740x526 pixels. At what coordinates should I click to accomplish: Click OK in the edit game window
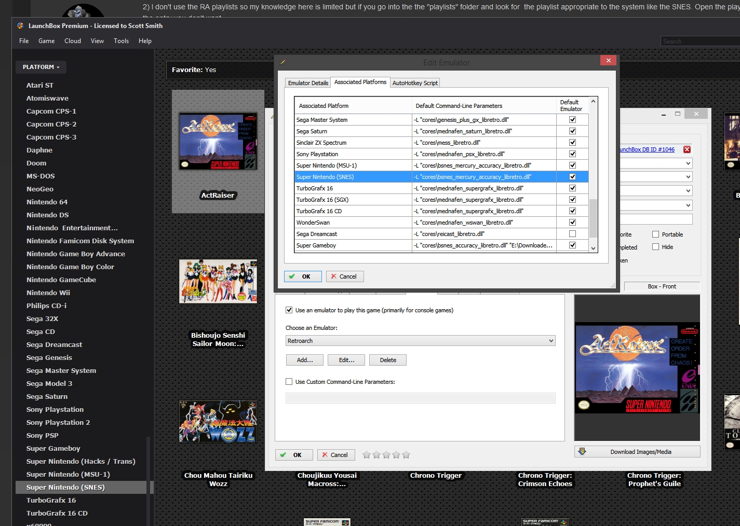[x=294, y=455]
